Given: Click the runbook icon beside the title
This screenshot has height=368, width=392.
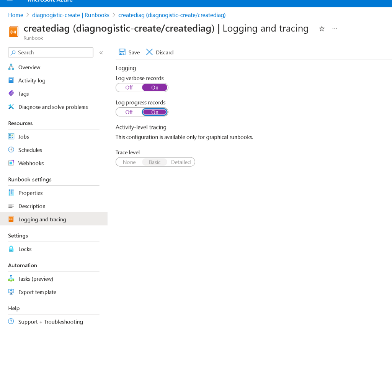Looking at the screenshot, I should [x=14, y=32].
